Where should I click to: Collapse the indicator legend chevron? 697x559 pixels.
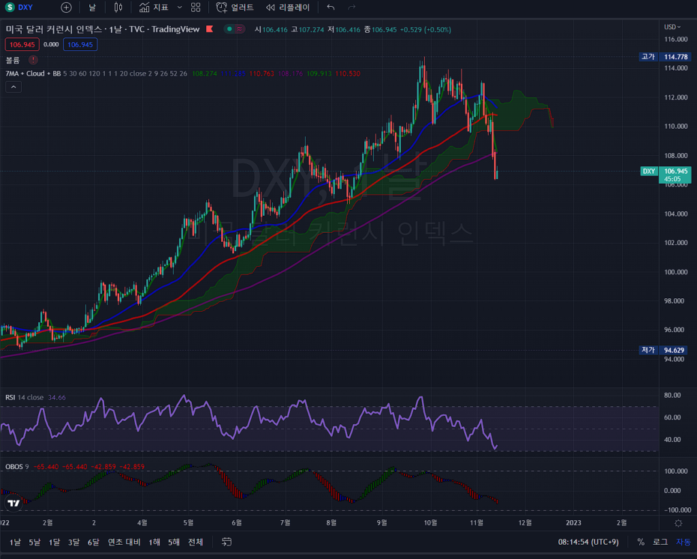click(13, 86)
